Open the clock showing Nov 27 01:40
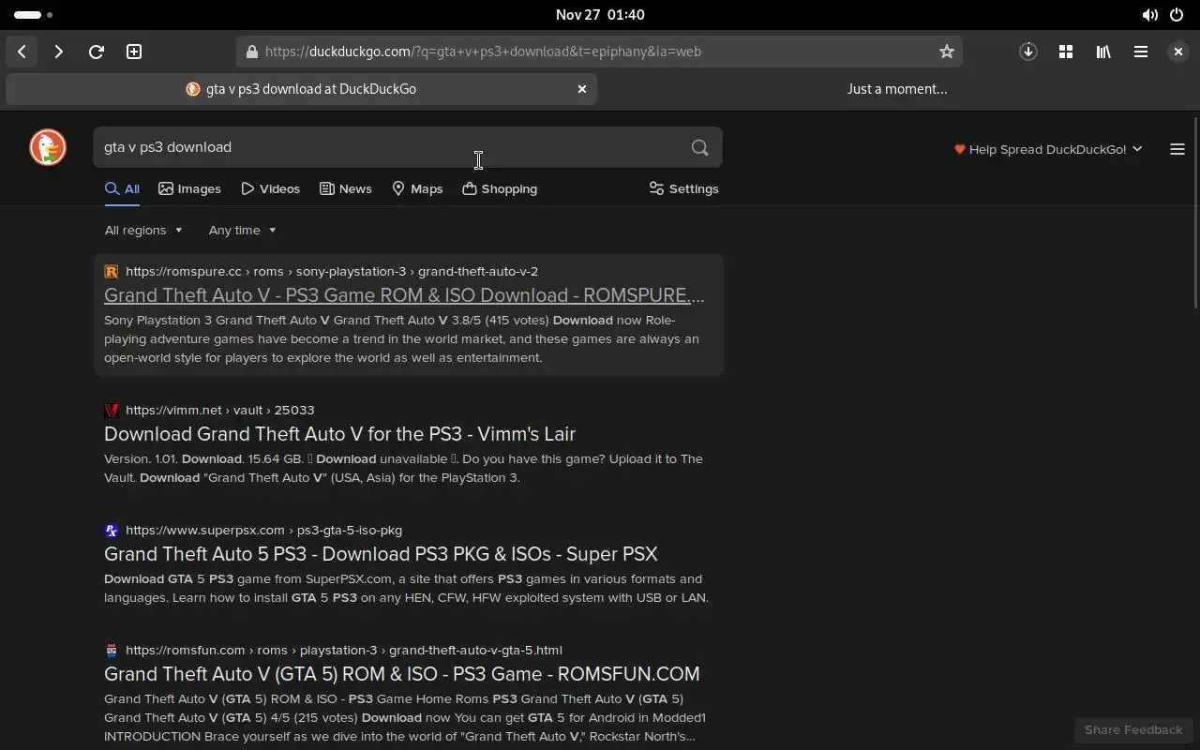Screen dimensions: 1200x750 pos(600,15)
